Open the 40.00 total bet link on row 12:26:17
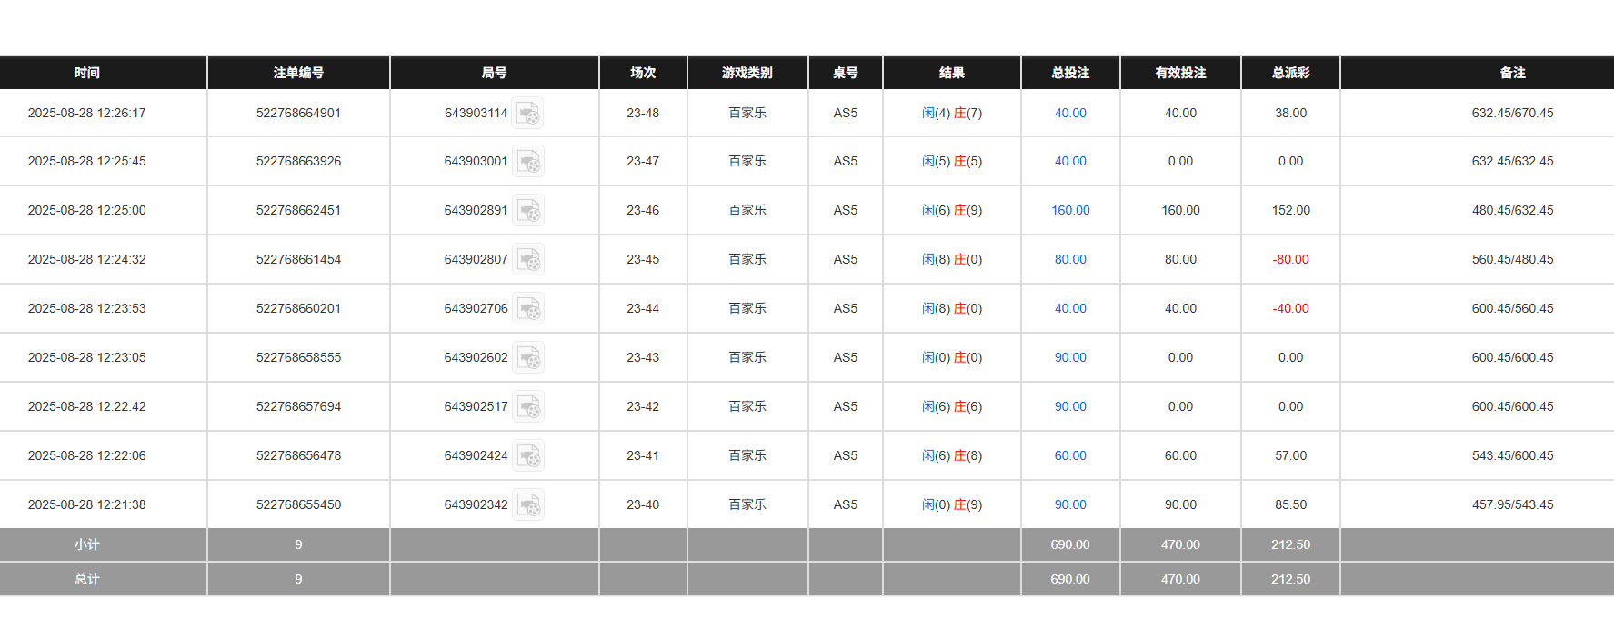This screenshot has height=639, width=1614. point(1070,113)
